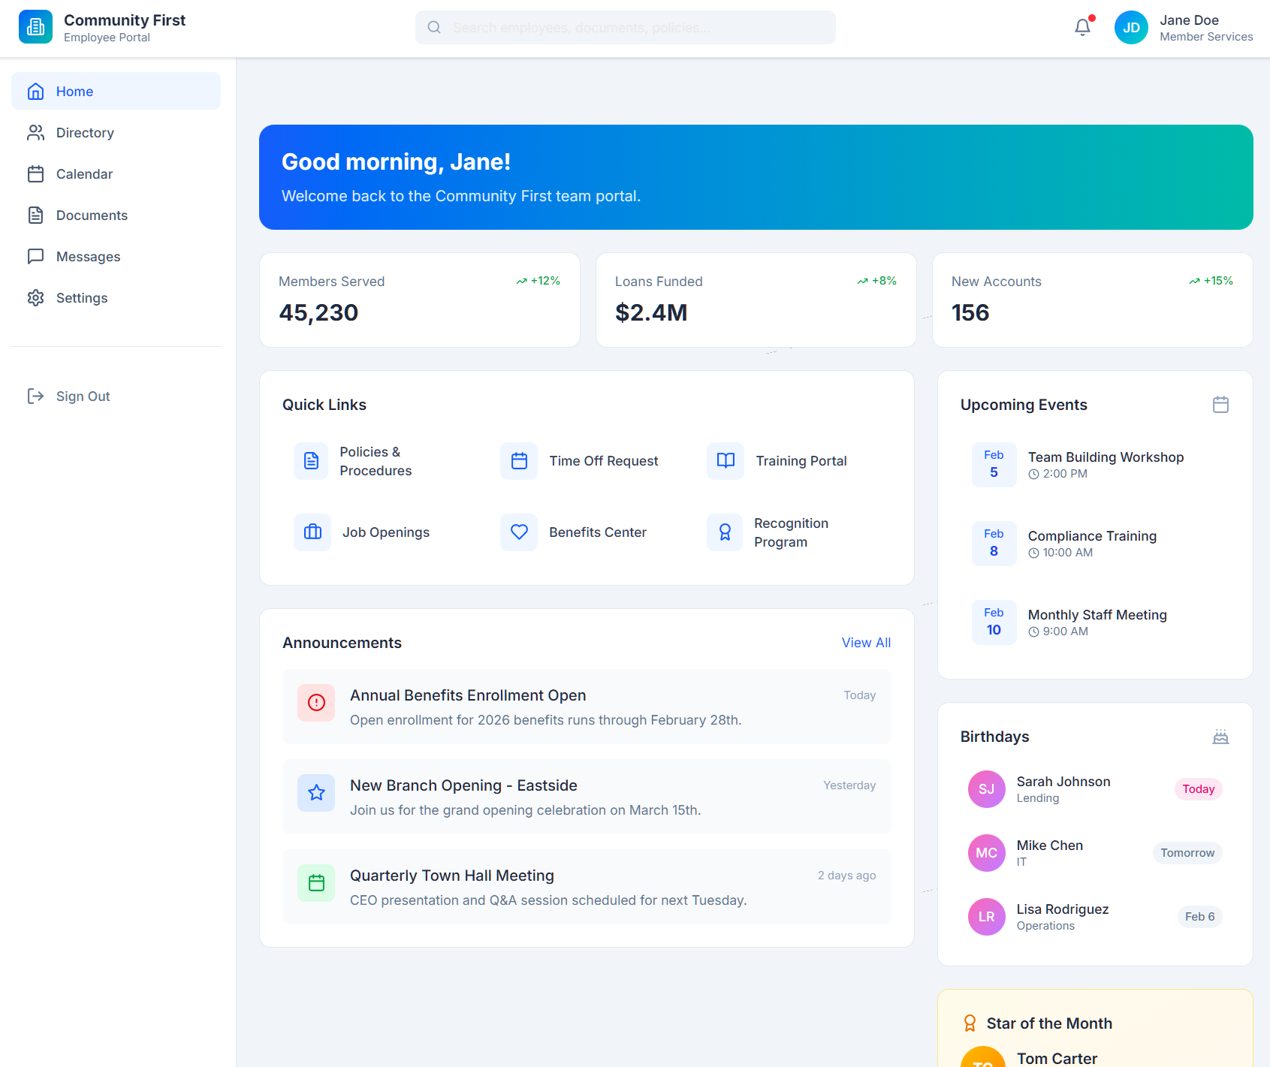The width and height of the screenshot is (1270, 1067).
Task: Click the Star of the Month medal icon
Action: pyautogui.click(x=969, y=1022)
